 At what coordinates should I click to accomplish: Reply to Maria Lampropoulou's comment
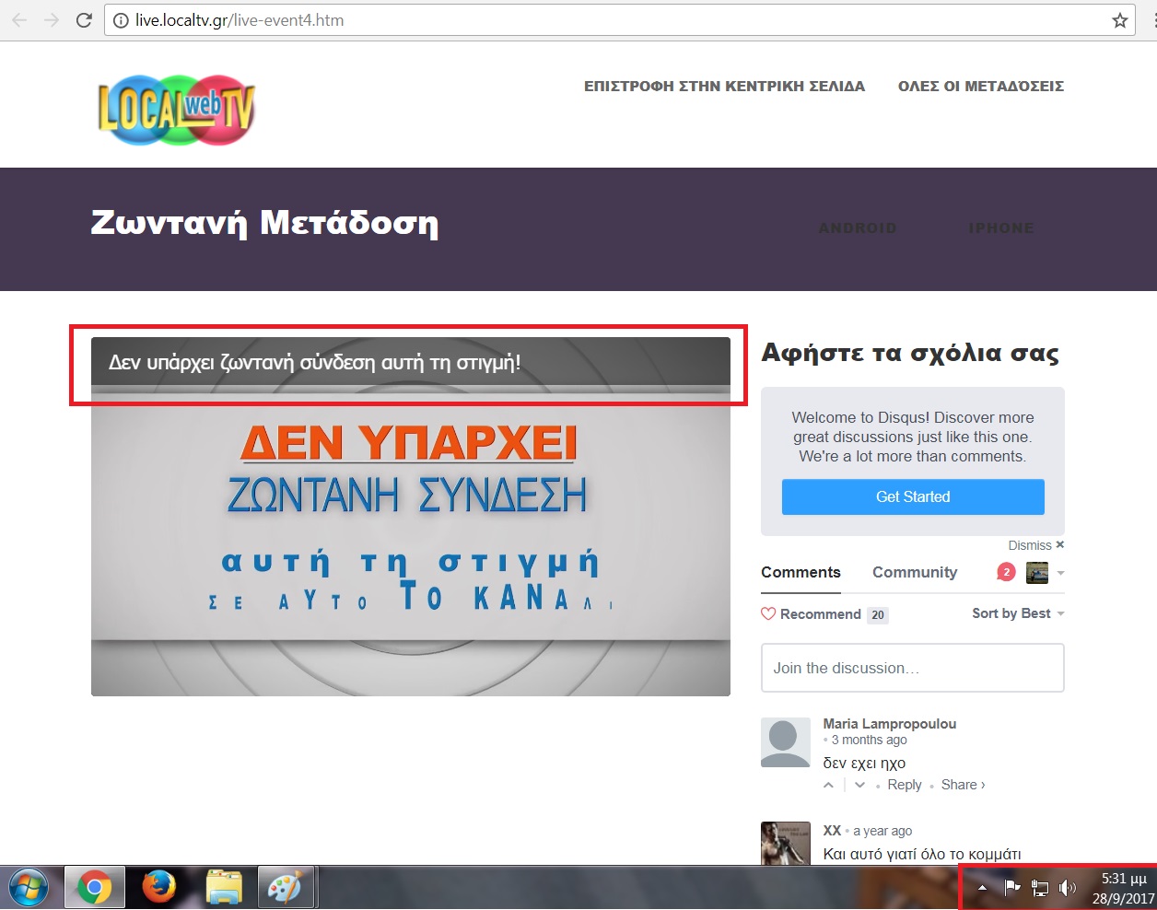click(x=905, y=785)
